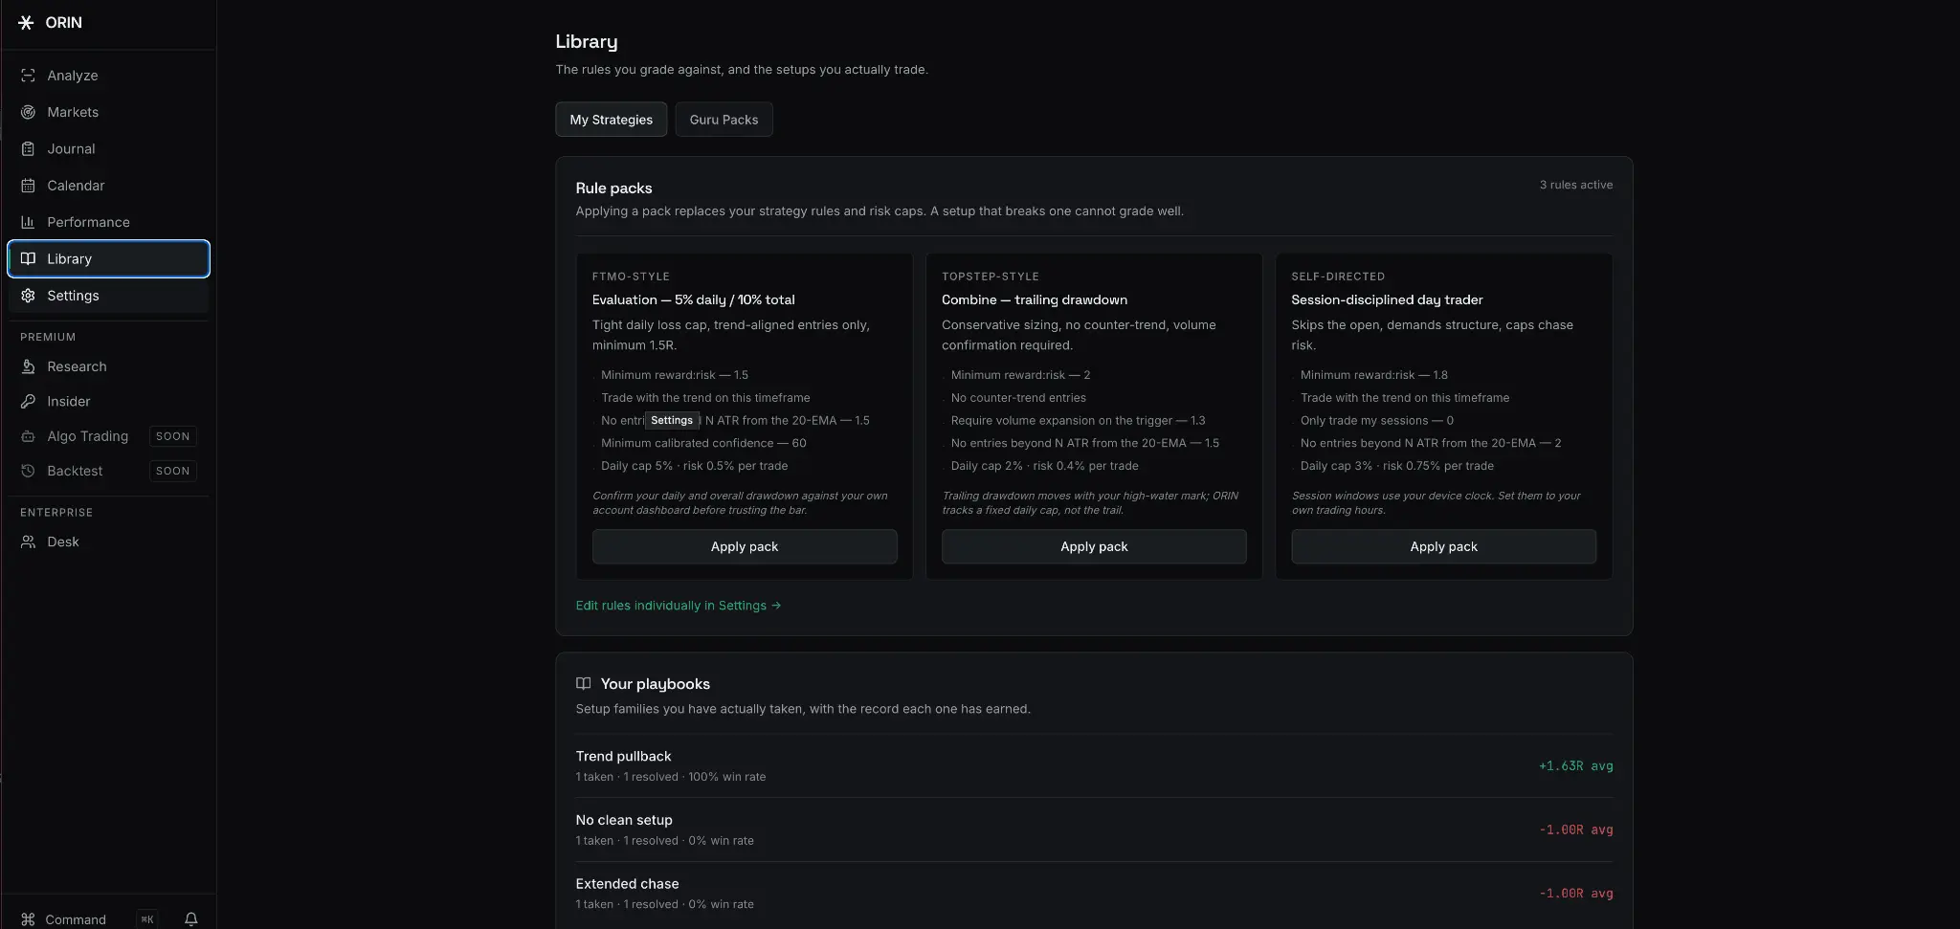The height and width of the screenshot is (929, 1960).
Task: Click SOON badge next to Algo Trading
Action: (173, 436)
